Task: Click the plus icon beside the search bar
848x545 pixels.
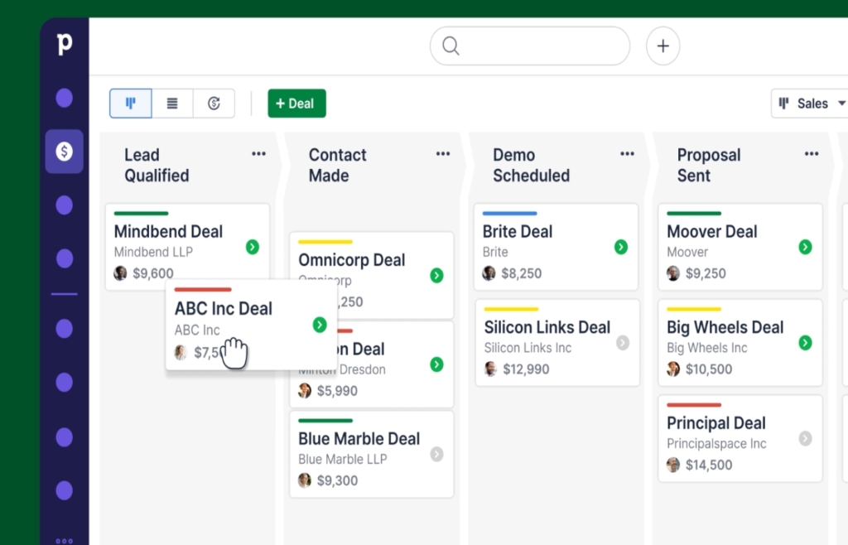Action: pyautogui.click(x=662, y=46)
